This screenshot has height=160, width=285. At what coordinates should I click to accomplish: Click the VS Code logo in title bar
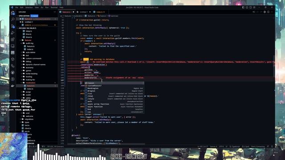pos(12,8)
